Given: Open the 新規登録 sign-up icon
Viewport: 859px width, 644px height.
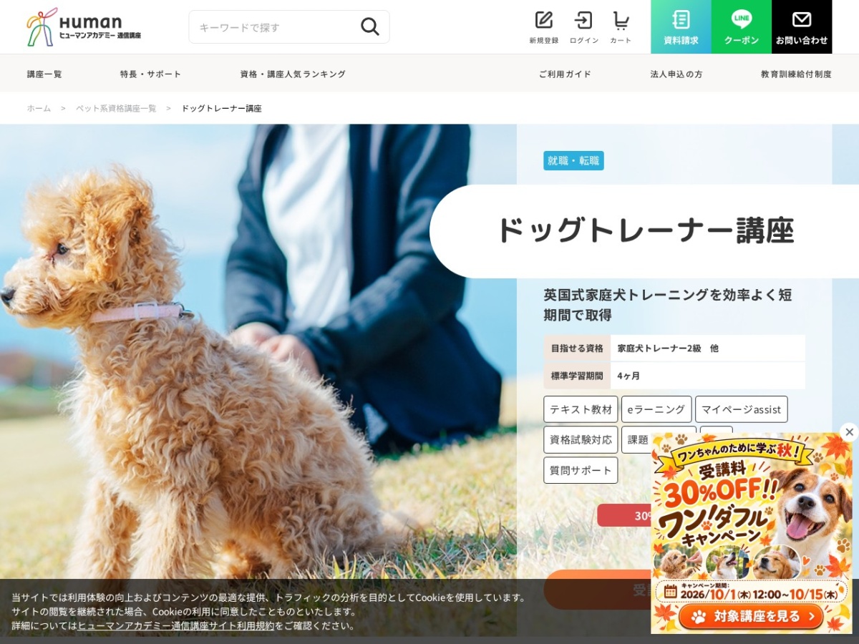Looking at the screenshot, I should (544, 27).
